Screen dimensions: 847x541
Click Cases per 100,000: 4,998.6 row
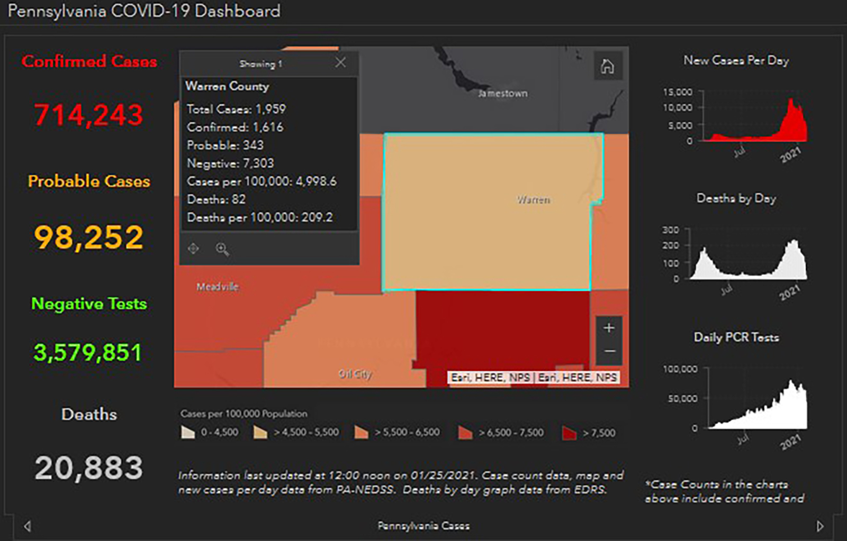click(x=262, y=181)
